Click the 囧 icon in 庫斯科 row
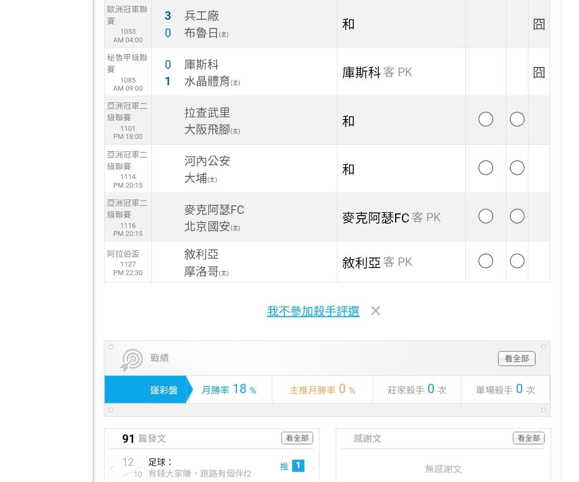This screenshot has width=579, height=482. [x=539, y=72]
